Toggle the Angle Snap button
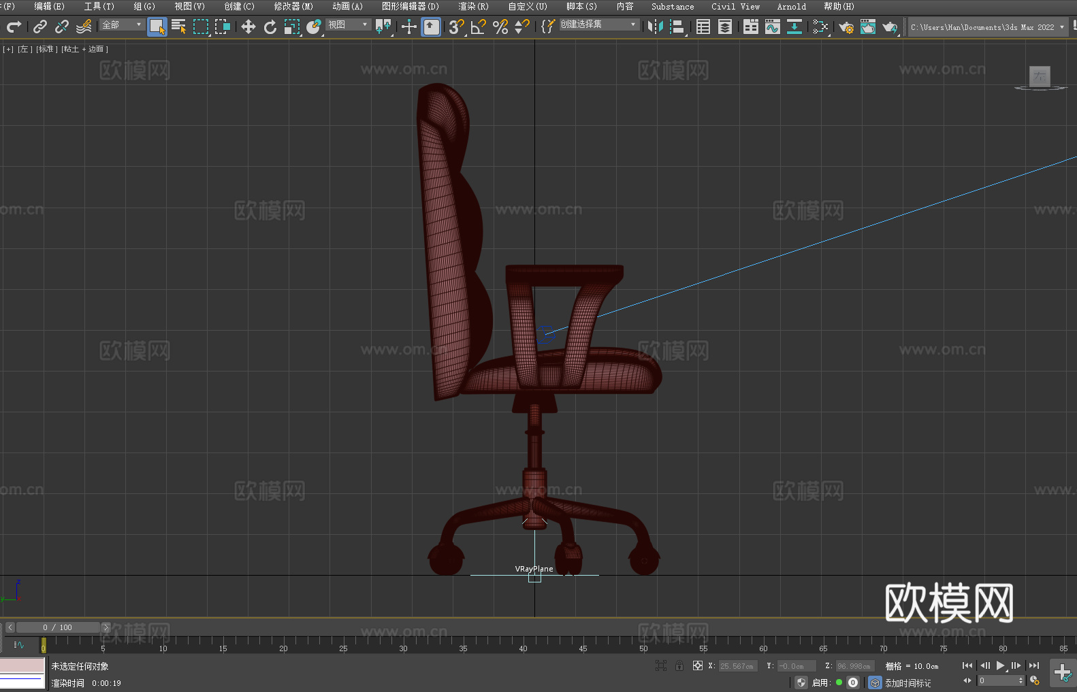This screenshot has width=1077, height=692. (479, 27)
